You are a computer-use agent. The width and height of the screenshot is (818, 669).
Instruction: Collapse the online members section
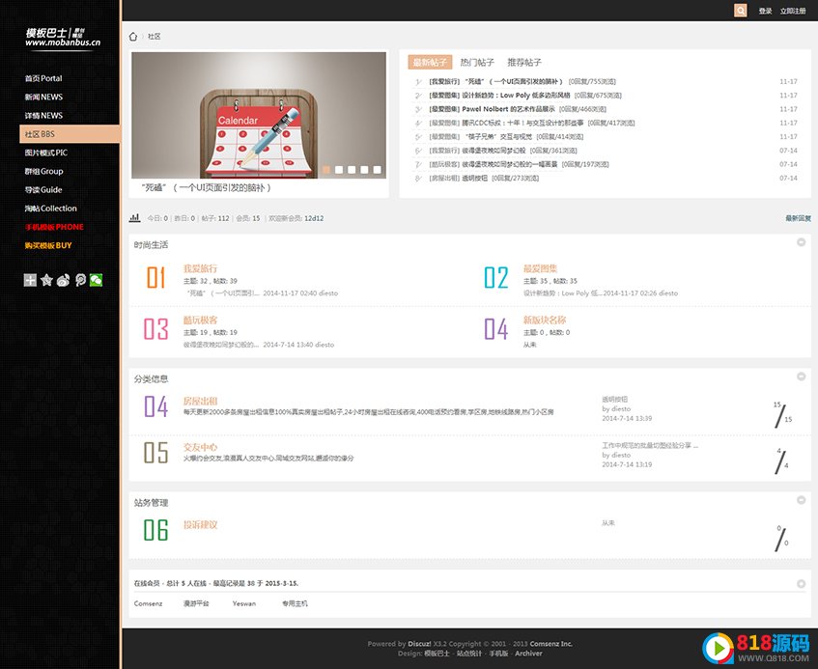(802, 583)
